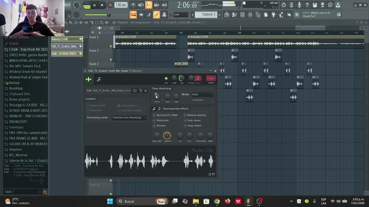Open Playlist options arrow menu
369x207 pixels.
(114, 22)
